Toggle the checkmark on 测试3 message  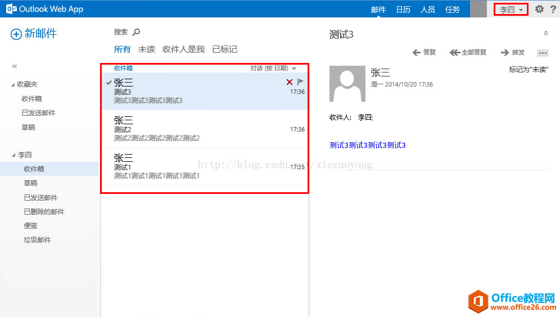109,83
